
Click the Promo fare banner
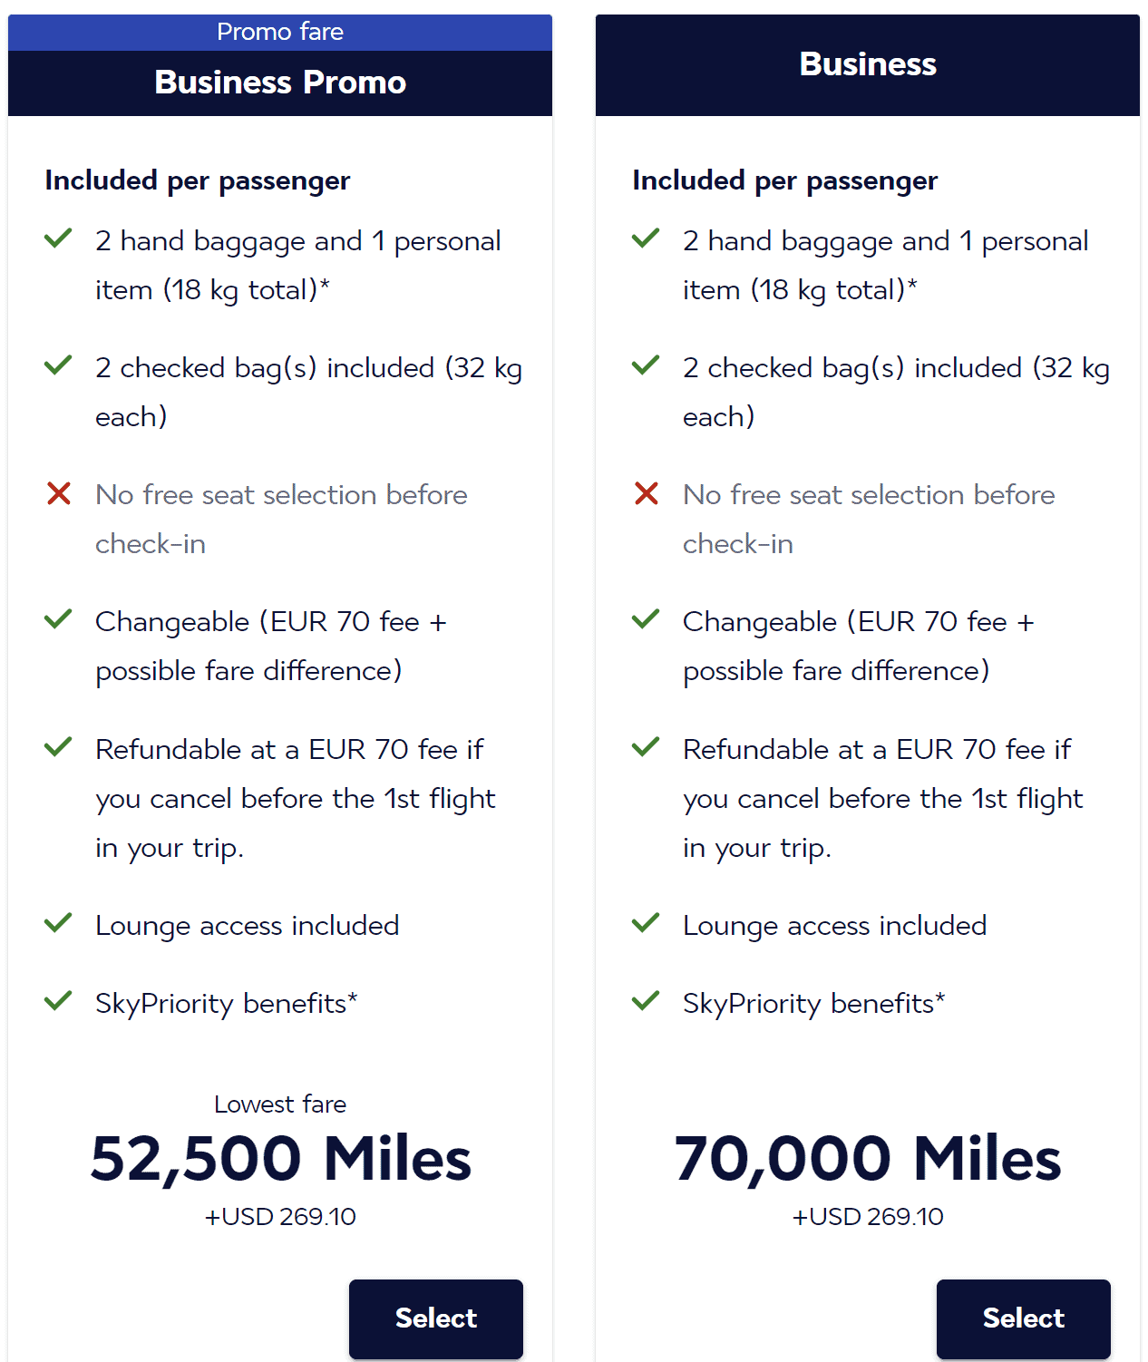click(279, 32)
